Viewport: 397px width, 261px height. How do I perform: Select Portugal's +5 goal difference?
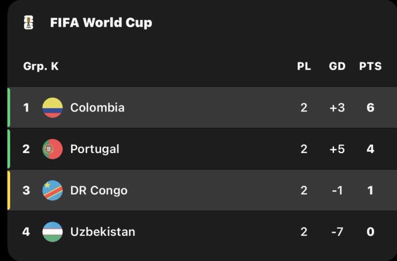pyautogui.click(x=337, y=149)
